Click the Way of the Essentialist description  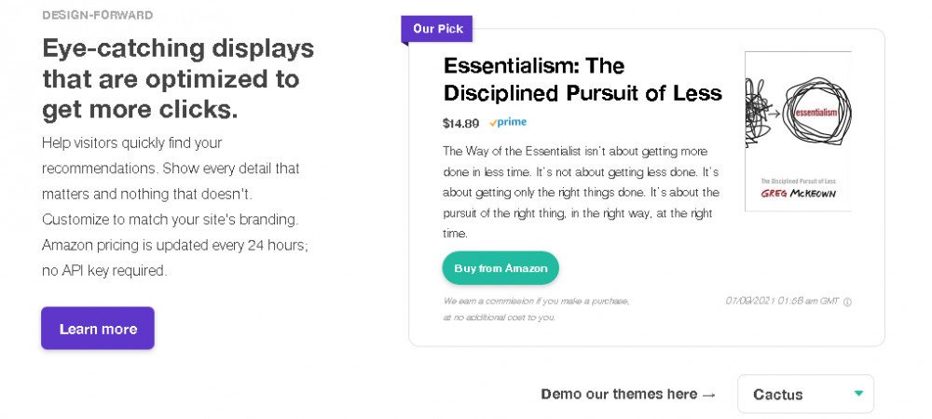581,192
